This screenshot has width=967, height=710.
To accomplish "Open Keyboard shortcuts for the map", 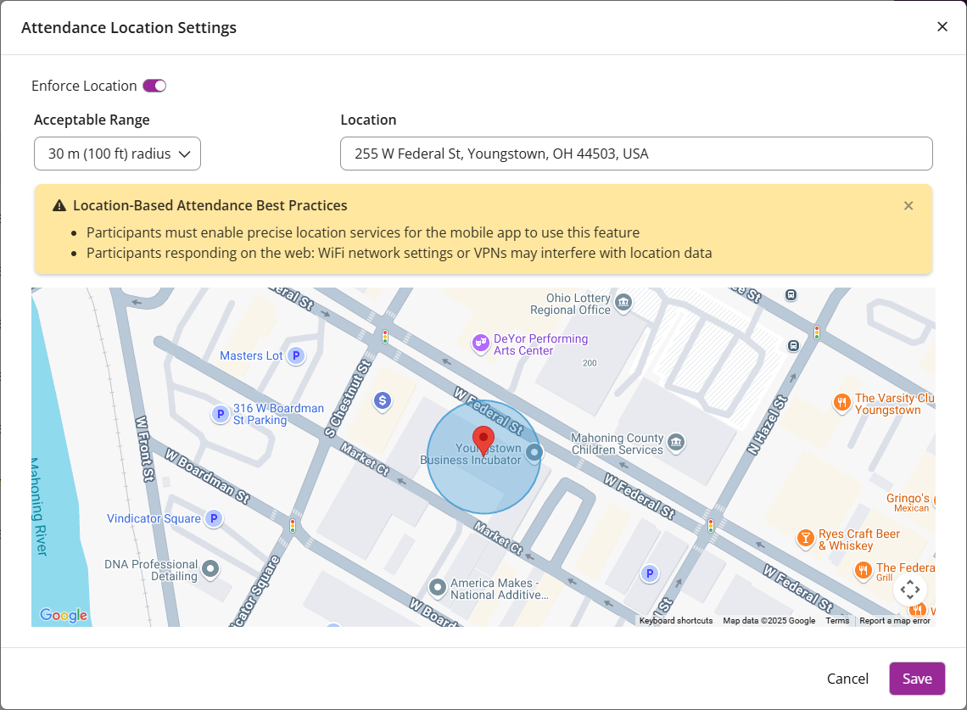I will (675, 621).
